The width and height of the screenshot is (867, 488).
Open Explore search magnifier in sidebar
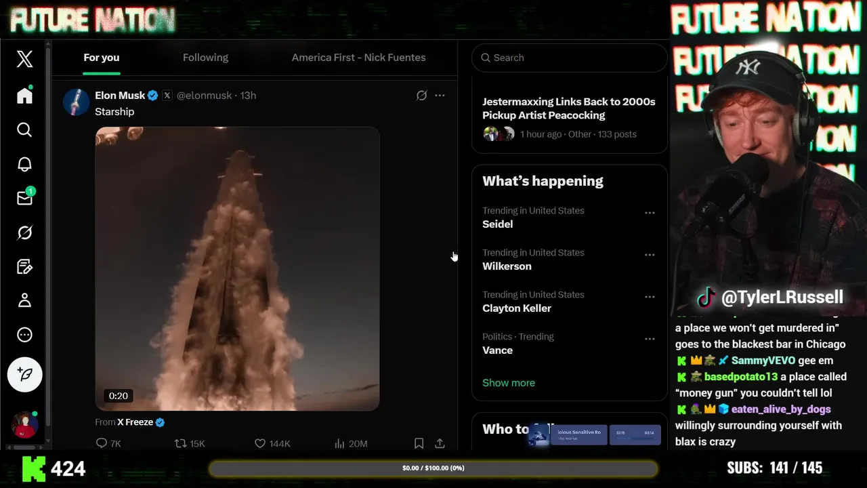24,129
